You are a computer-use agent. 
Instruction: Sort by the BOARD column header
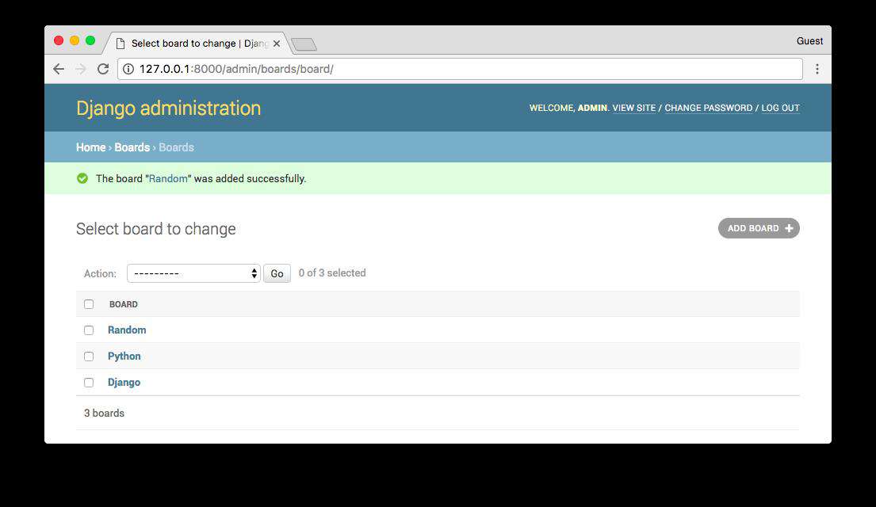[124, 304]
